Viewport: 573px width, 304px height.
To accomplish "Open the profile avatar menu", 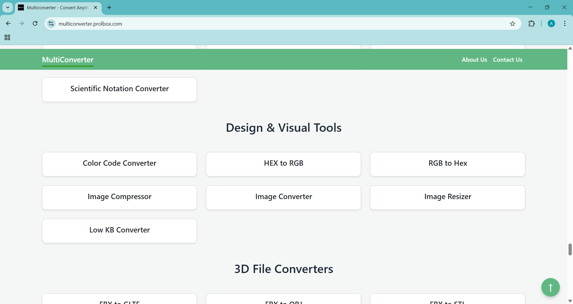I will [551, 24].
